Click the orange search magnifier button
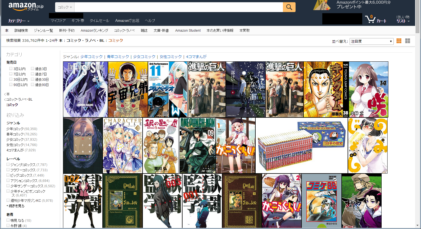The height and width of the screenshot is (229, 421). coord(289,7)
